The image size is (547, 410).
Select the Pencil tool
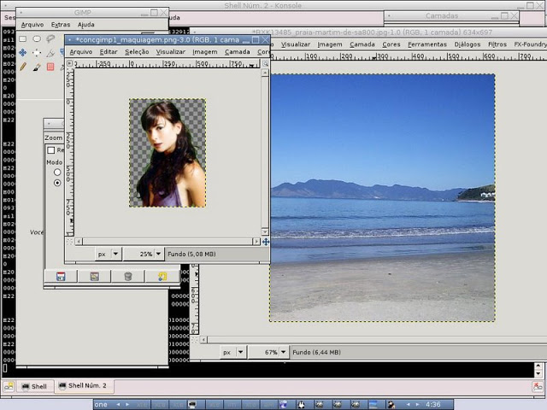click(x=23, y=67)
